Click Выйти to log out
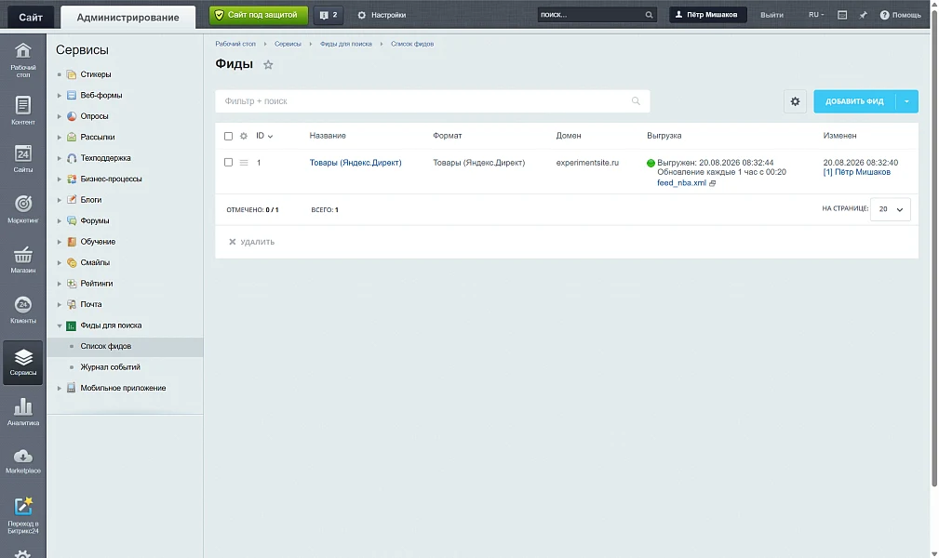Screen dimensions: 939x558 coord(771,15)
